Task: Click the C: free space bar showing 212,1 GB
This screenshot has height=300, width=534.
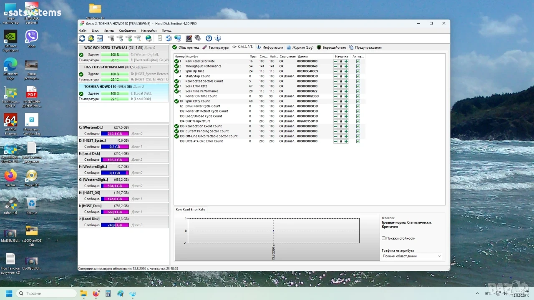Action: 115,134
